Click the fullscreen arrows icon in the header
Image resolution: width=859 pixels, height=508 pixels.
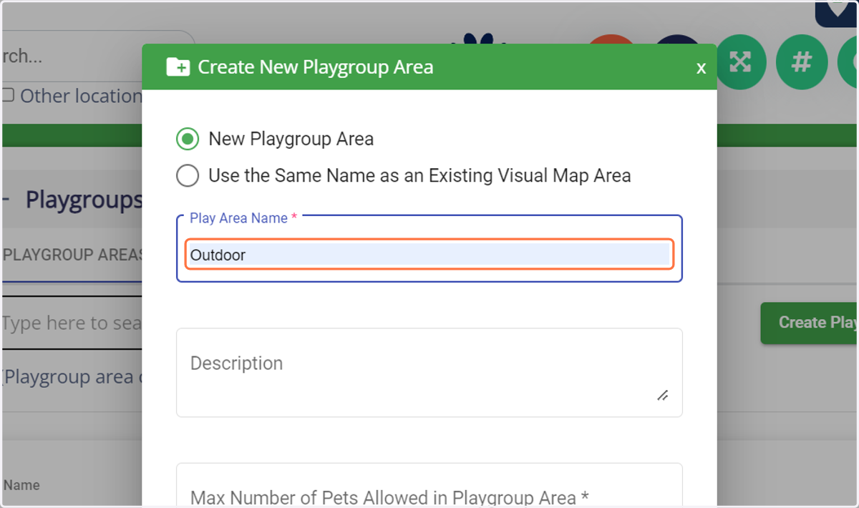point(740,63)
